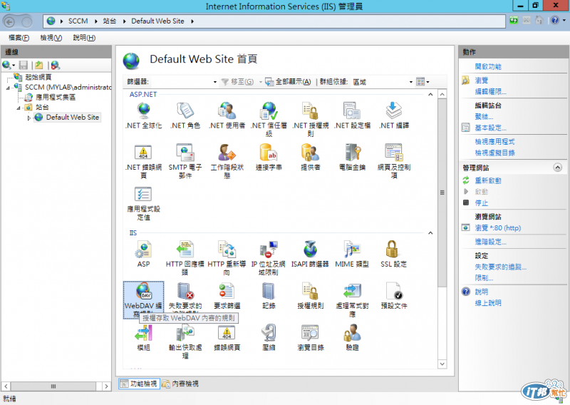Switch to the 功能檢視 tab
The image size is (570, 405).
[x=139, y=384]
